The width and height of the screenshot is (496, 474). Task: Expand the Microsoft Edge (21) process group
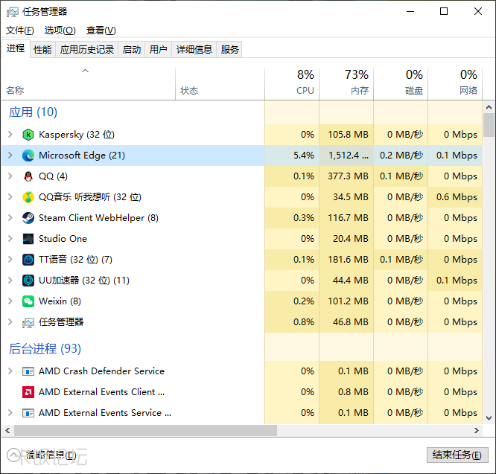(x=10, y=156)
